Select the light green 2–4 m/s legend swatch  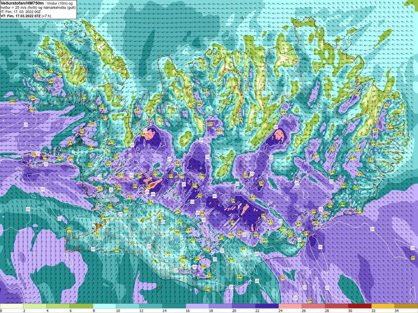coord(35,306)
